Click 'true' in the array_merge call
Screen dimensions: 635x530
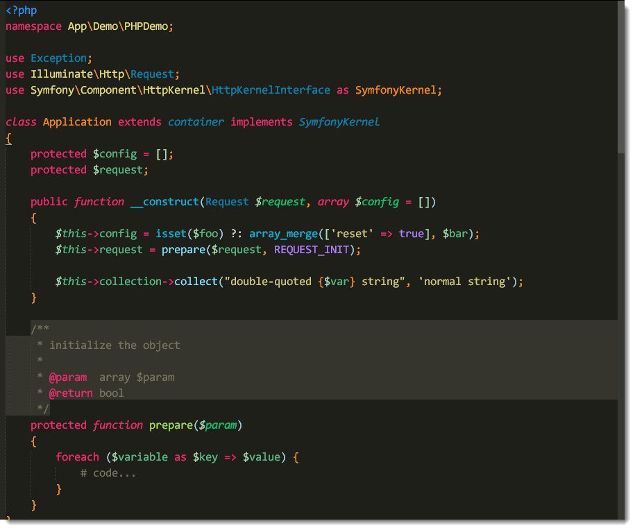tap(412, 234)
